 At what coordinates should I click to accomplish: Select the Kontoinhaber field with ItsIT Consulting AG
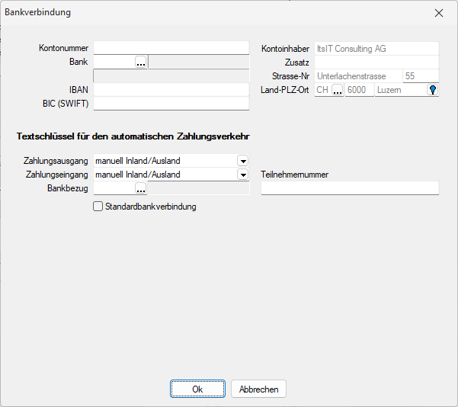click(376, 48)
